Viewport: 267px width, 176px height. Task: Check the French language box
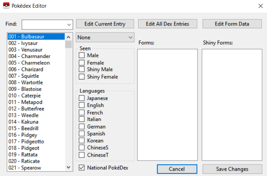click(x=82, y=112)
